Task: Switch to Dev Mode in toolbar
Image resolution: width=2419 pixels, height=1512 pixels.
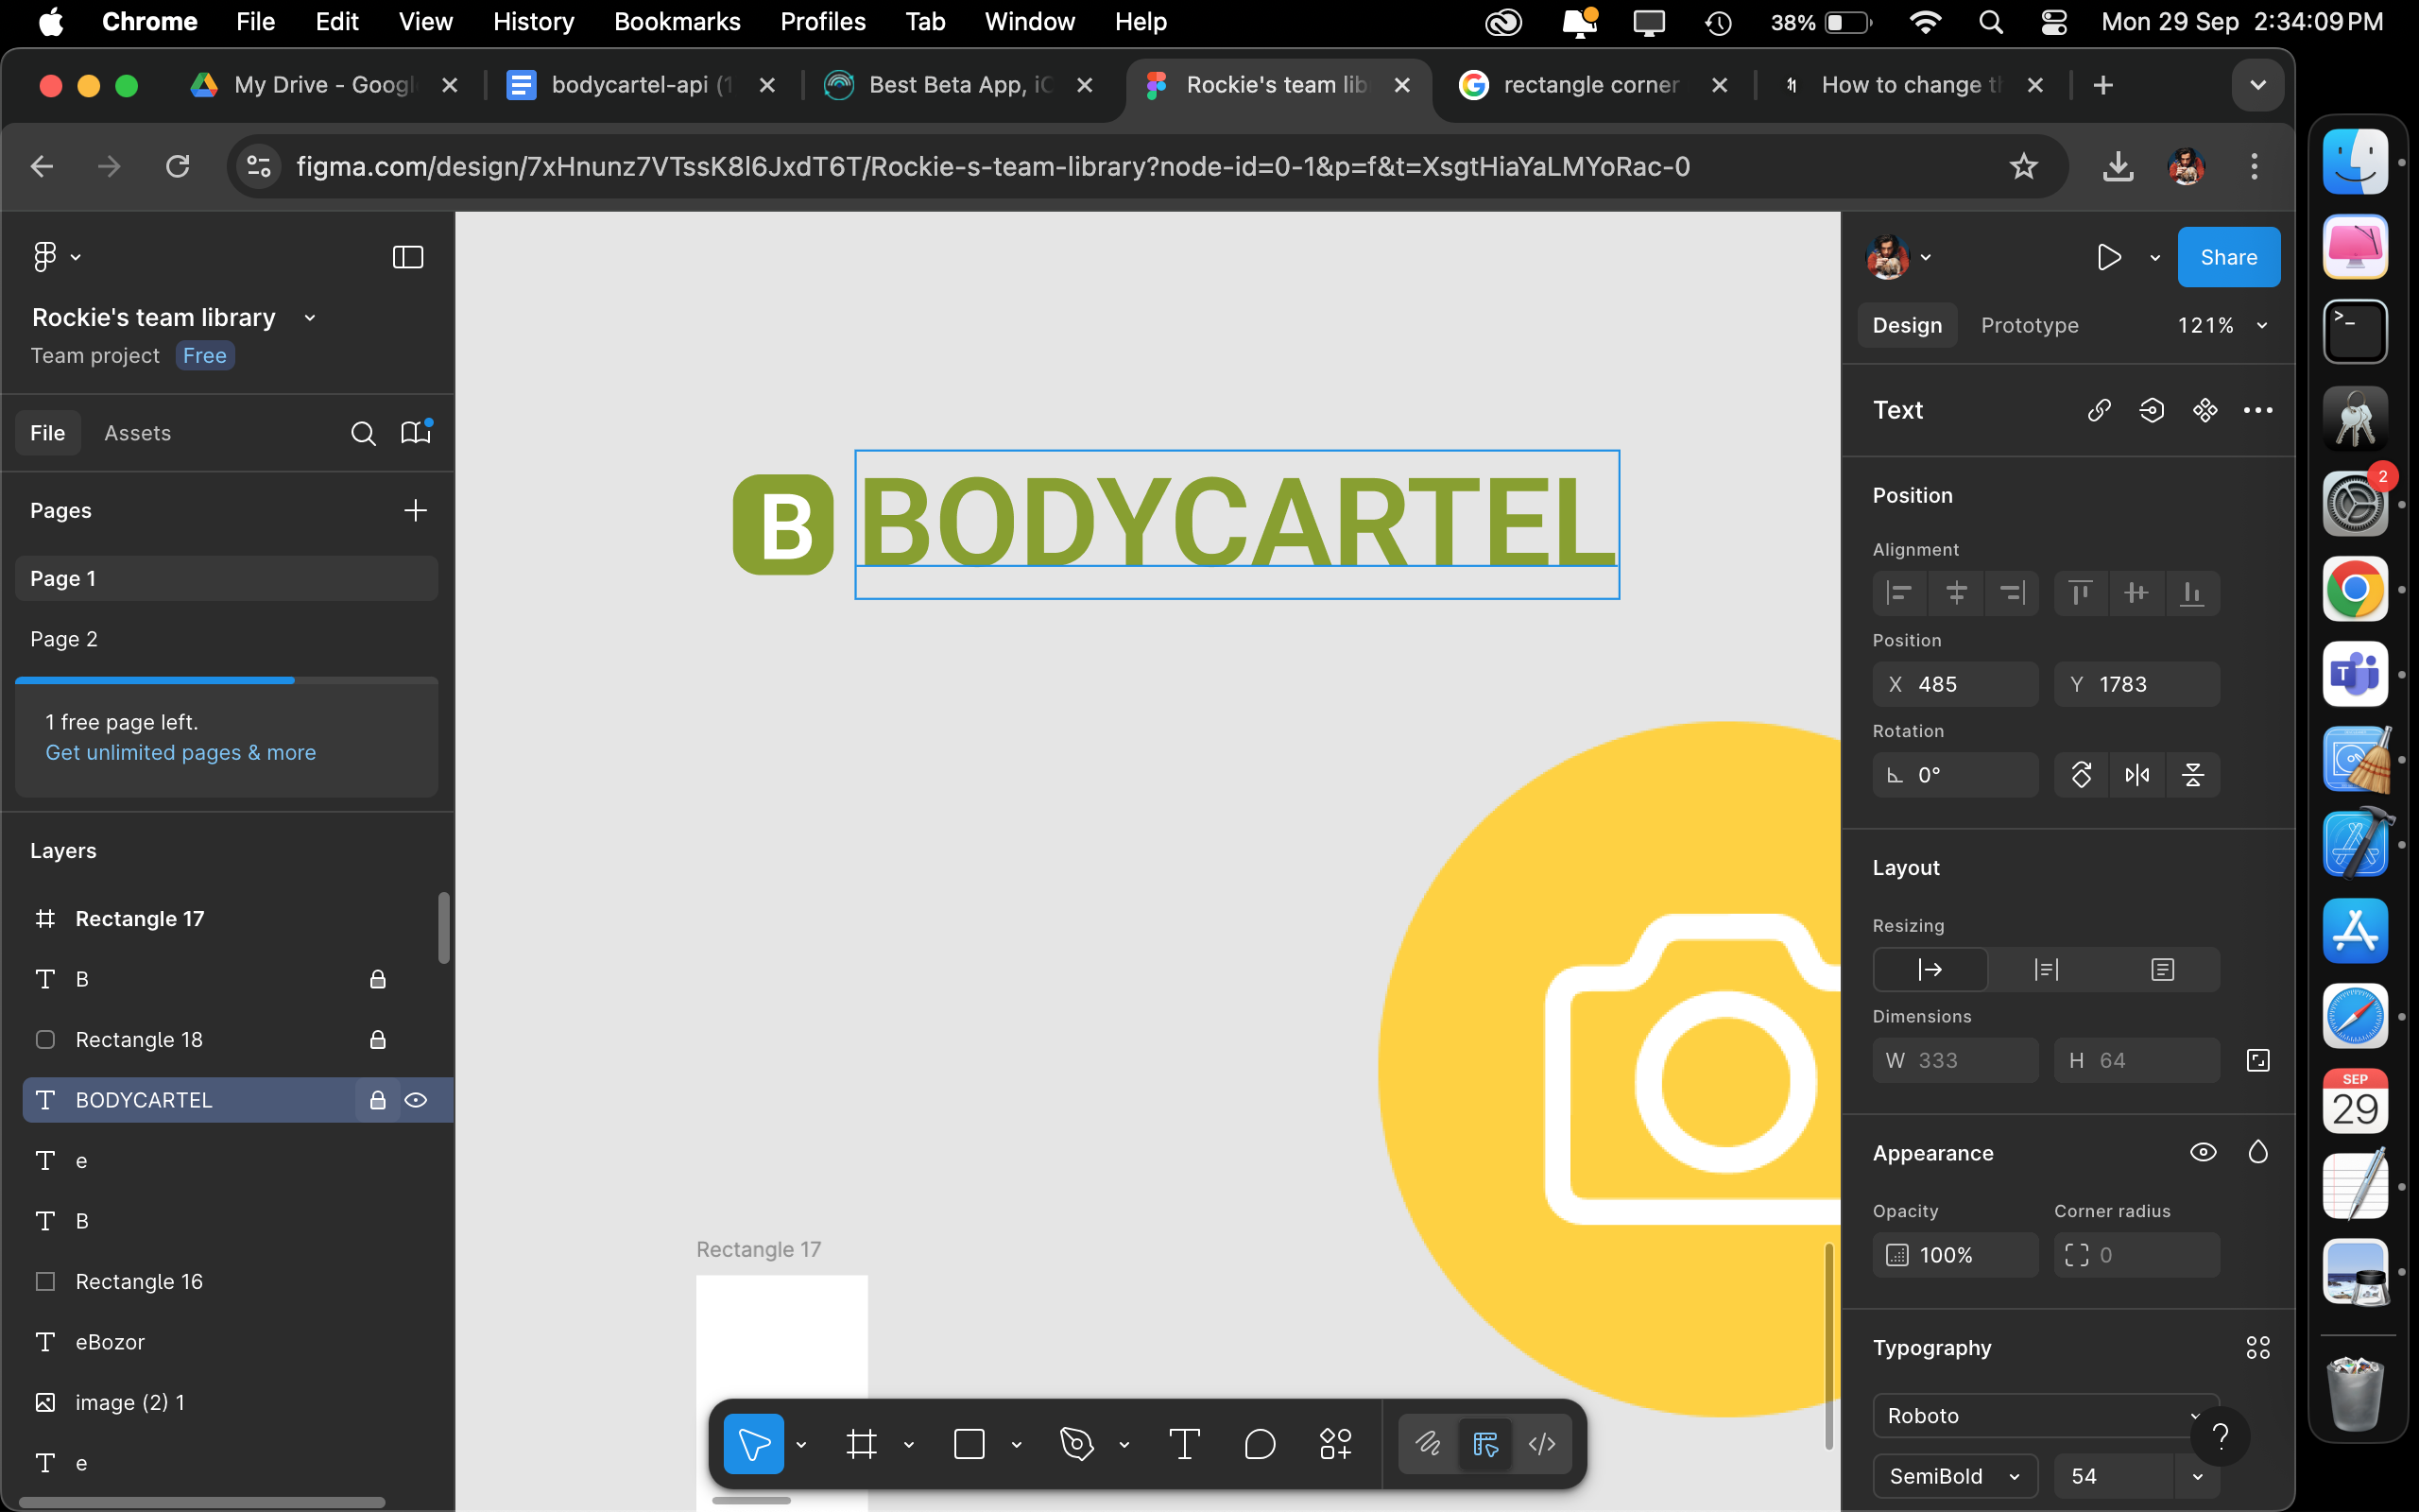Action: point(1541,1444)
